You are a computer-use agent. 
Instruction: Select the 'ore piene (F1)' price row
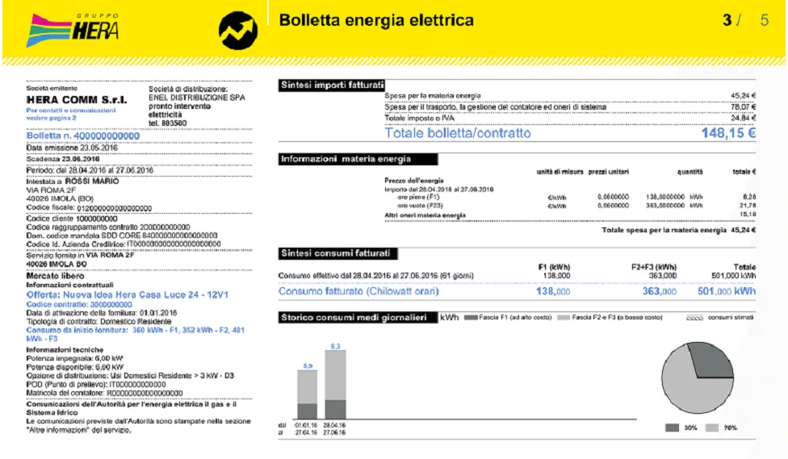coord(576,197)
